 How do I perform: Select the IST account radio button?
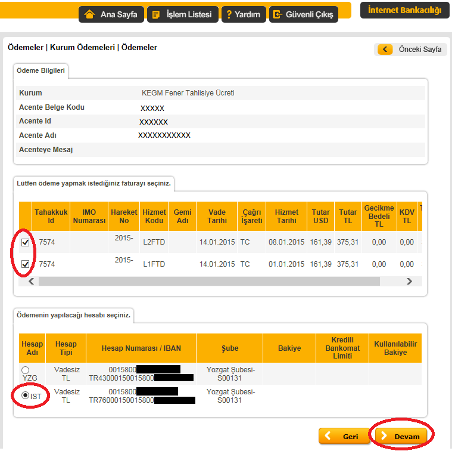click(26, 396)
